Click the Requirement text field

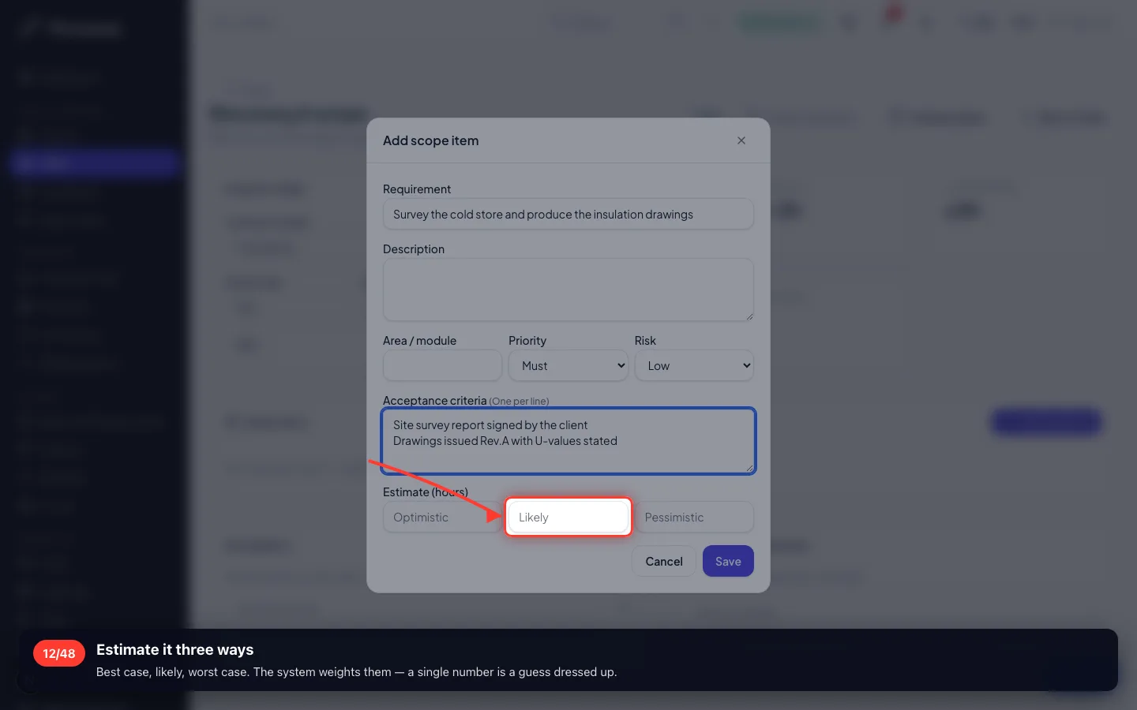[x=568, y=214]
